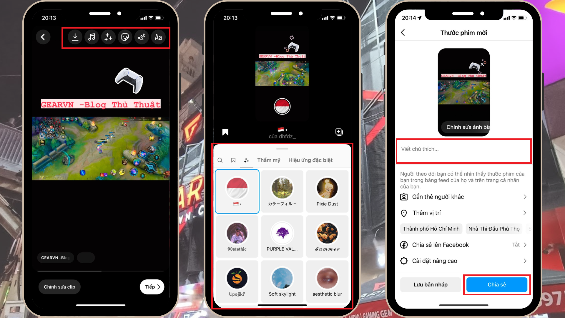This screenshot has width=565, height=318.
Task: Switch to Hiệu ứng đặc biệt tab
Action: [310, 160]
